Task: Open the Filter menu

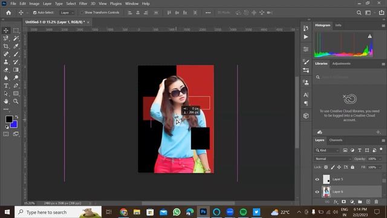Action: point(83,4)
